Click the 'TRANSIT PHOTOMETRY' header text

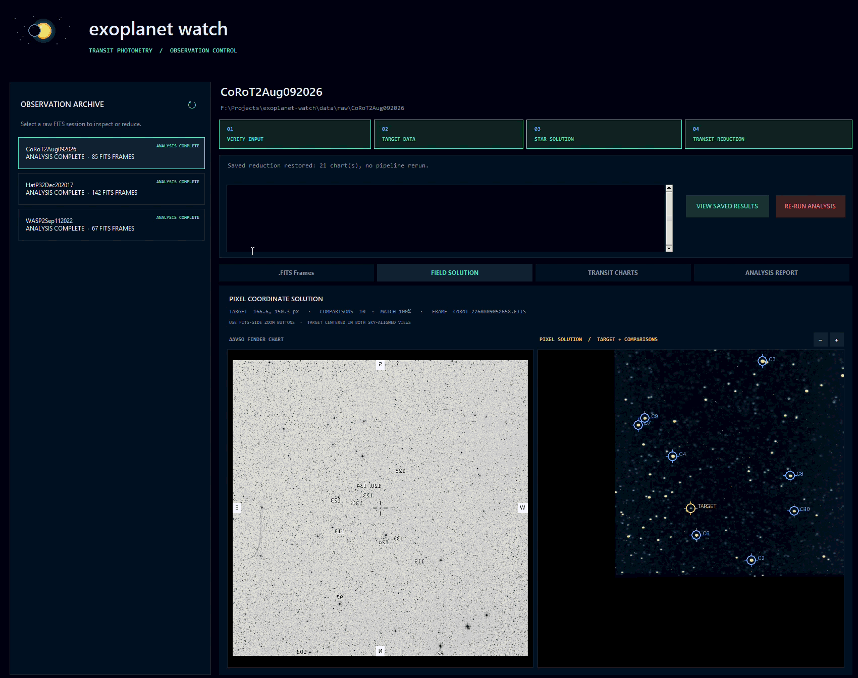(121, 50)
